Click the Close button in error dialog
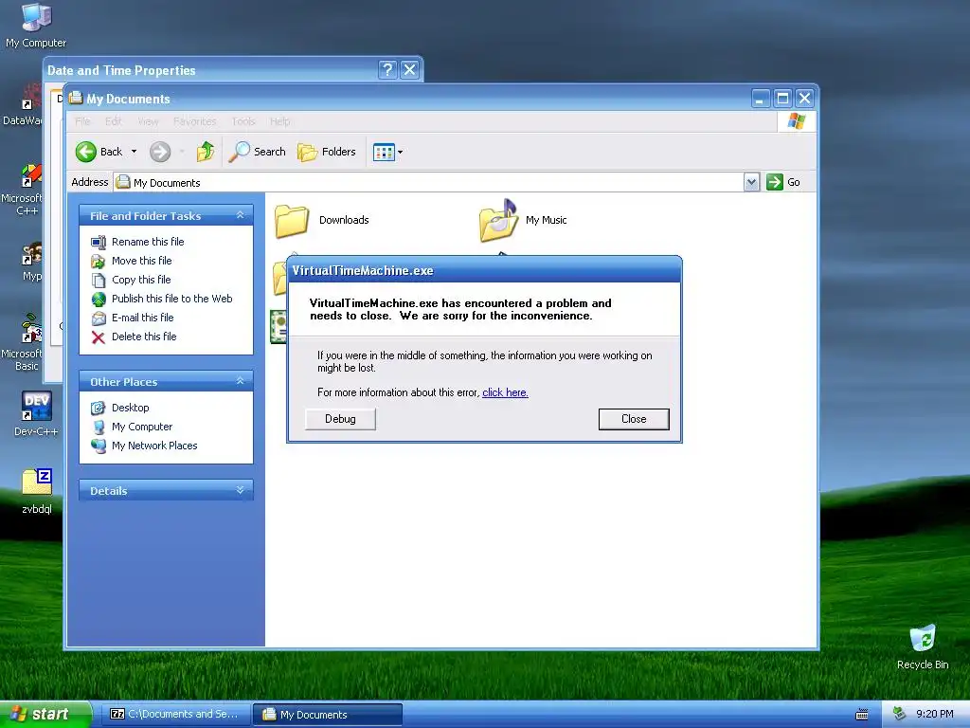 point(634,419)
